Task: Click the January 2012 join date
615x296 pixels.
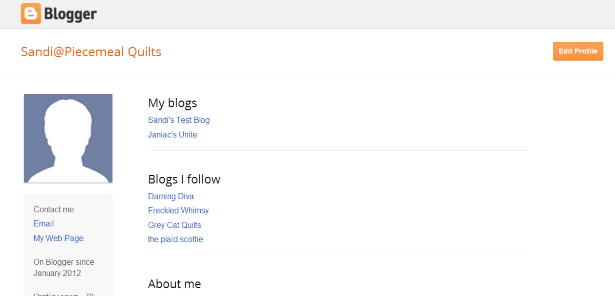Action: coord(57,273)
